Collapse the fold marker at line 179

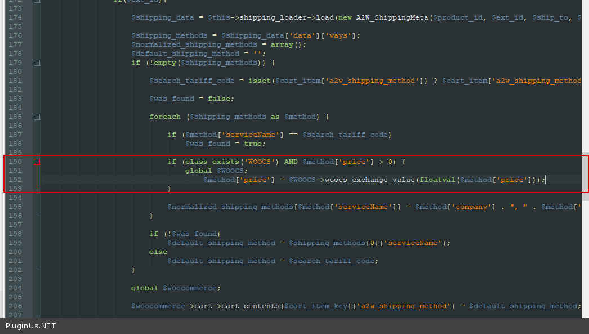pos(37,63)
